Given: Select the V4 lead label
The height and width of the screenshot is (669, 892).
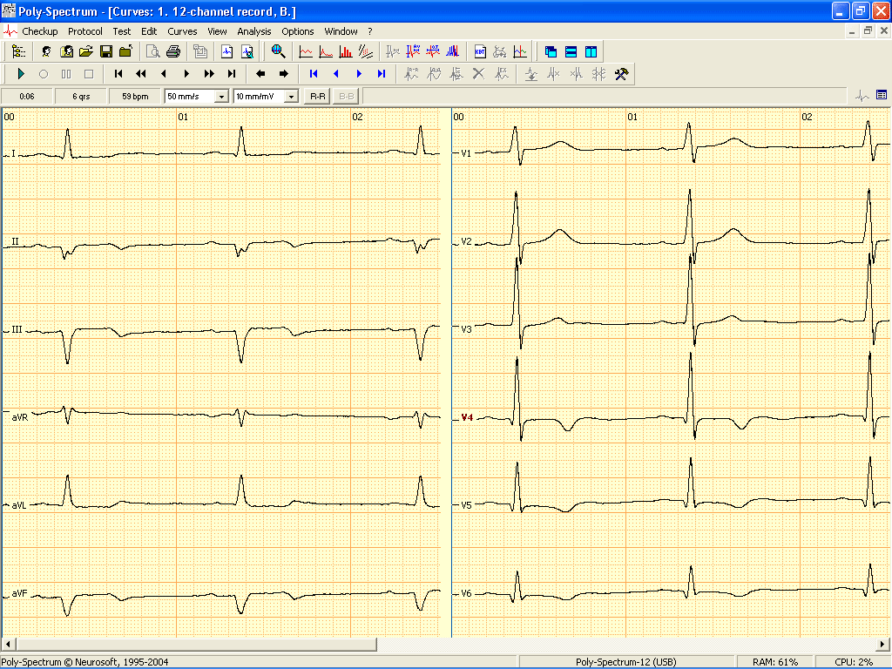Looking at the screenshot, I should pos(467,417).
